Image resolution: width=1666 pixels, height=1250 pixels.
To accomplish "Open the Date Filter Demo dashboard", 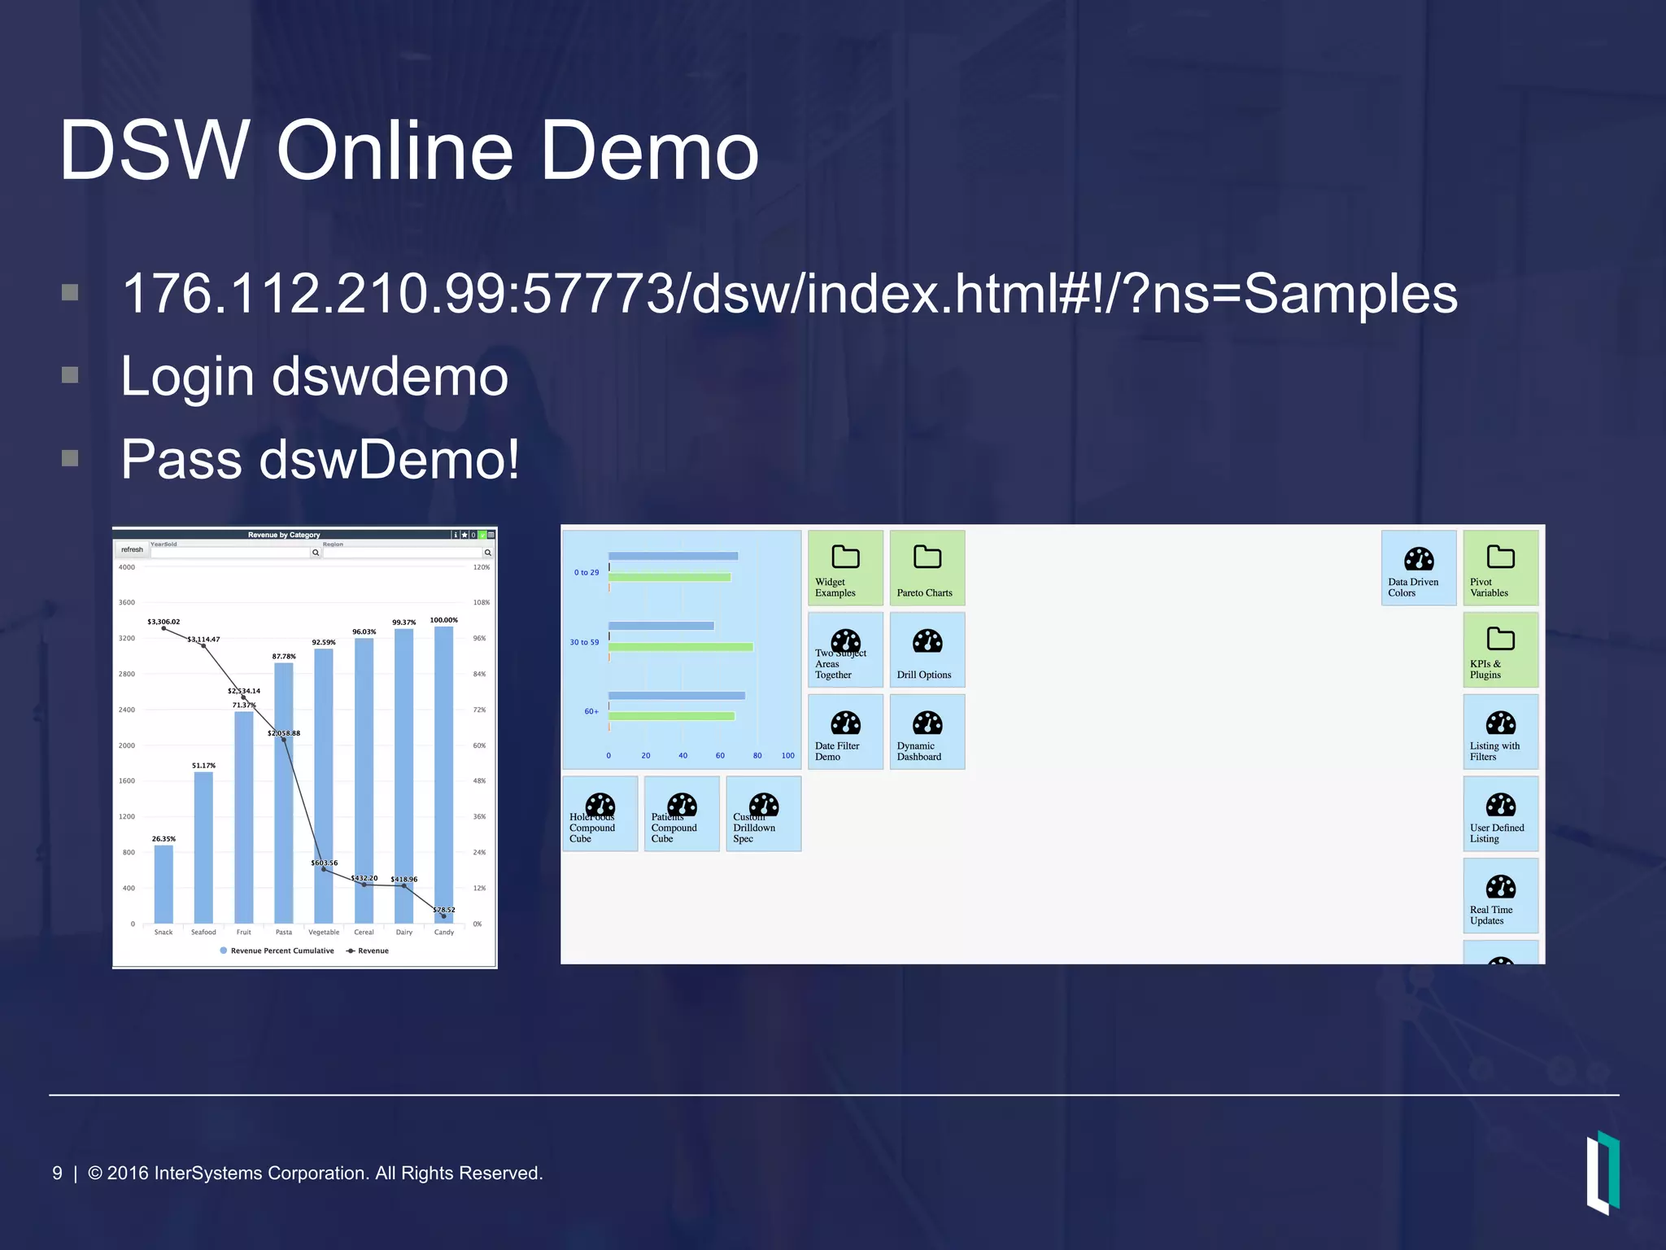I will (845, 732).
